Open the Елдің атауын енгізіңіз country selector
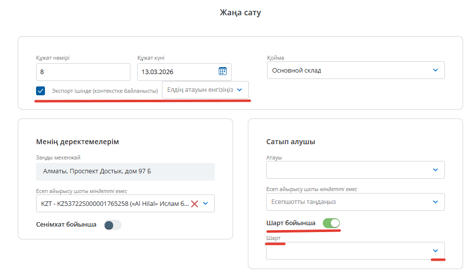Viewport: 474px width, 274px height. (x=200, y=90)
